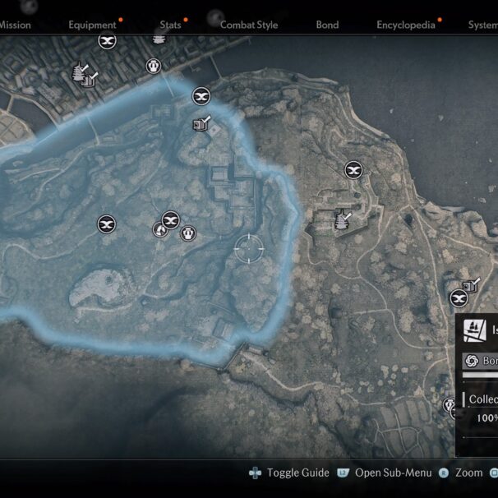
Task: Click the lone winged X marker in the west of the blue zone
Action: [x=106, y=224]
